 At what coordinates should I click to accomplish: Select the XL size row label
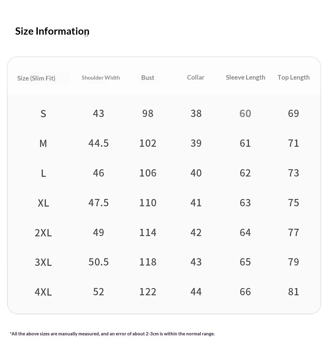coord(43,203)
